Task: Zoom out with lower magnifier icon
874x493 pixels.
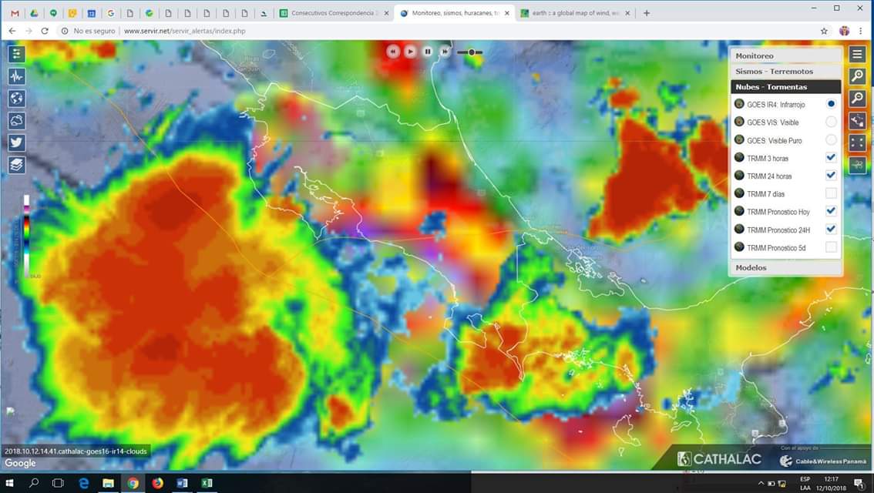Action: pos(857,99)
